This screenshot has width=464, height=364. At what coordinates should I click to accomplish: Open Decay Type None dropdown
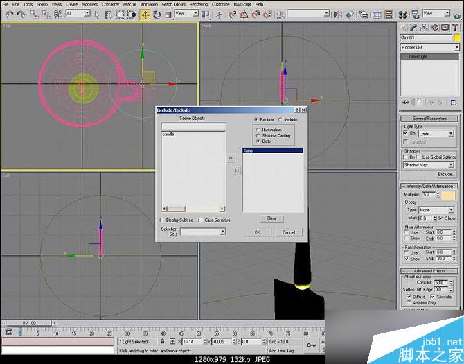(x=451, y=210)
